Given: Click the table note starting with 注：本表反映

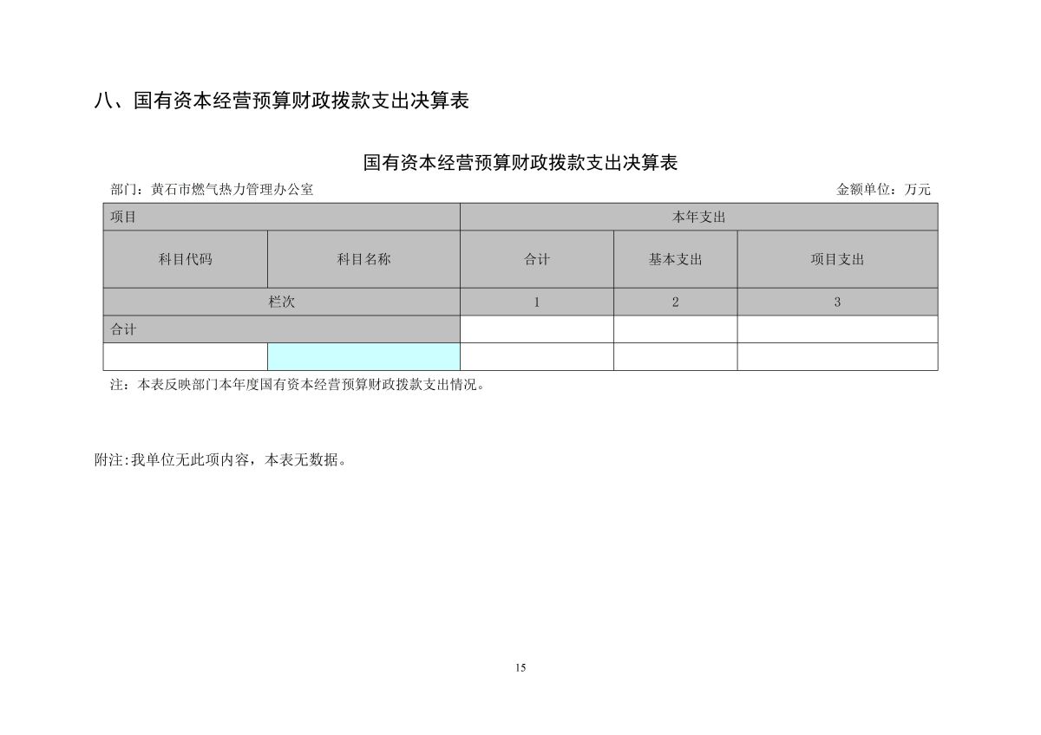Looking at the screenshot, I should pyautogui.click(x=297, y=385).
